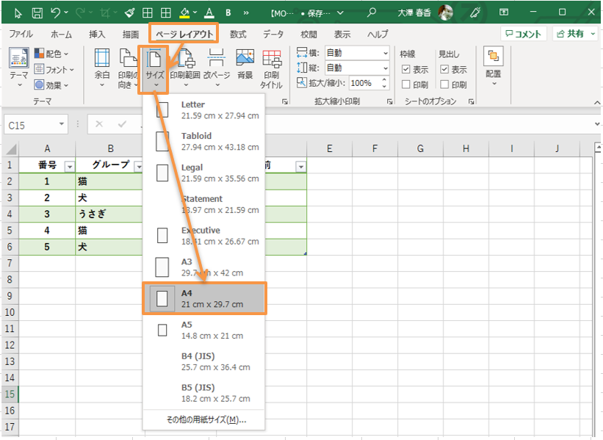Open the 印刷の向き orientation menu
The image size is (603, 440).
(128, 68)
